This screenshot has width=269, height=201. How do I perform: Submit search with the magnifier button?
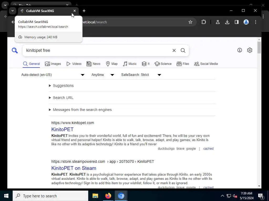(x=183, y=51)
